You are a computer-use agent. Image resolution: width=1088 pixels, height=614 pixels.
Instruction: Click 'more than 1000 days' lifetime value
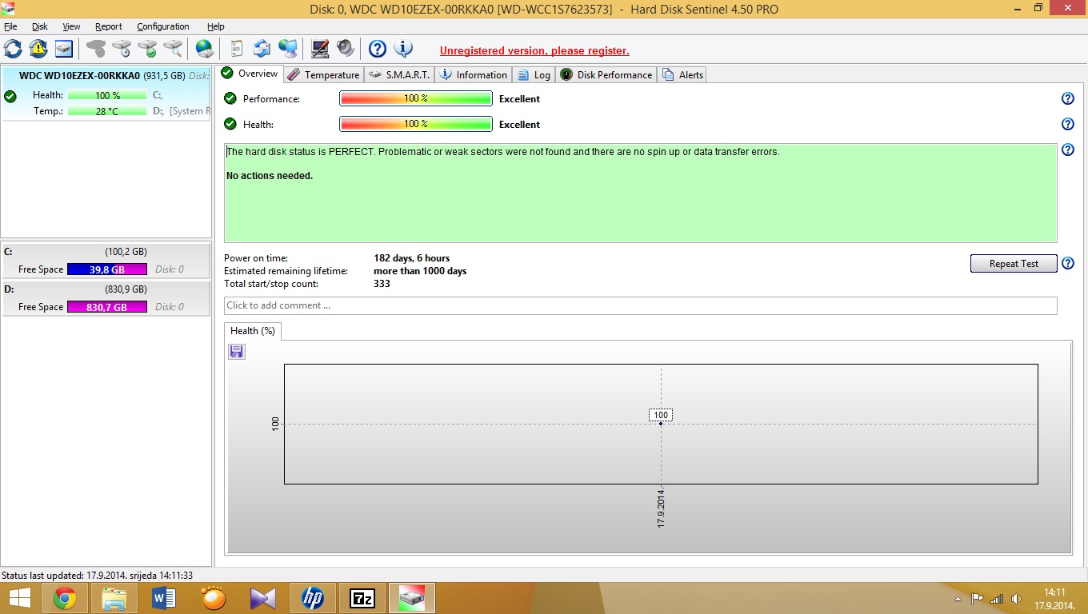click(x=420, y=271)
